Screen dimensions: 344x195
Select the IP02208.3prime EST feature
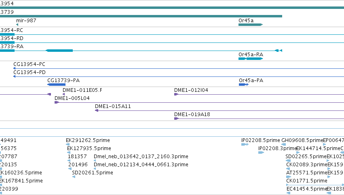click(261, 153)
